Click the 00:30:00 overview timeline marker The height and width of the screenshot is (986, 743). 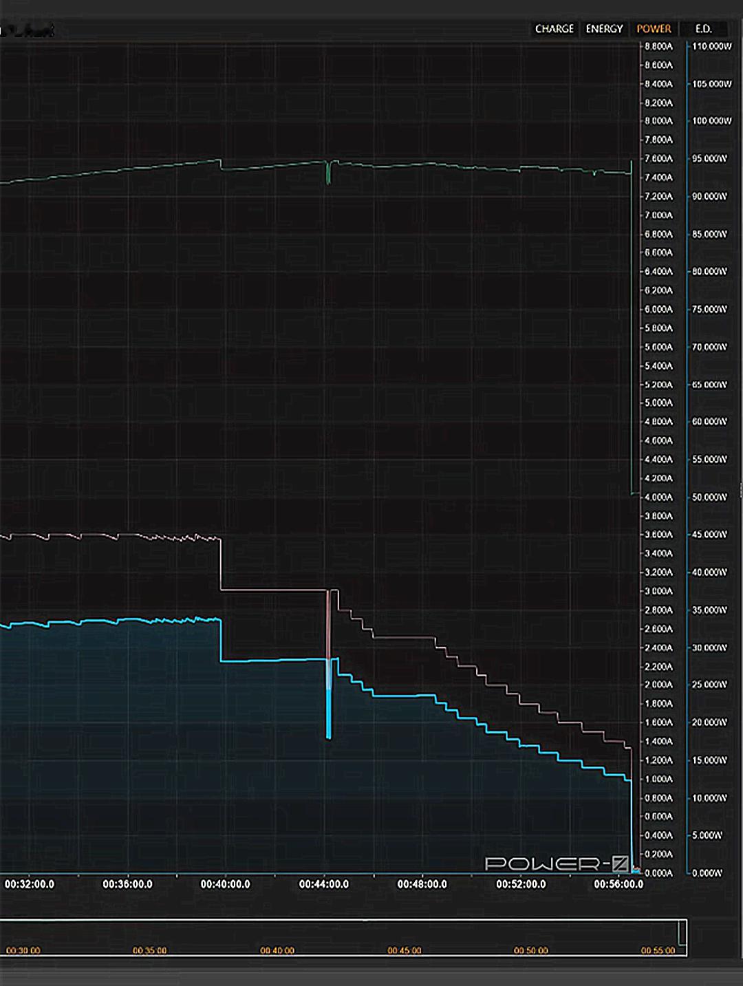[23, 950]
